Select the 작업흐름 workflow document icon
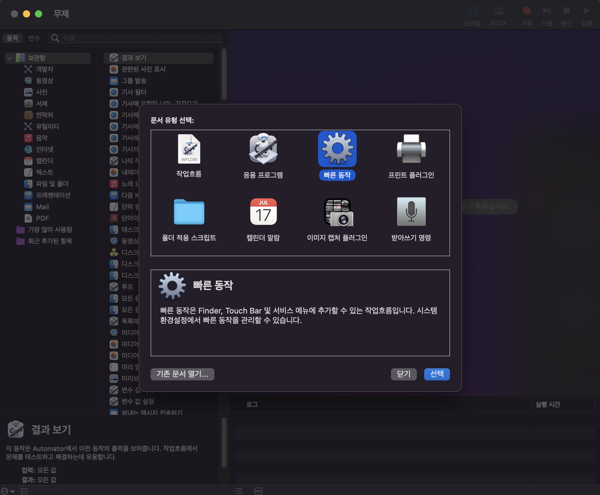The width and height of the screenshot is (600, 495). pyautogui.click(x=189, y=149)
